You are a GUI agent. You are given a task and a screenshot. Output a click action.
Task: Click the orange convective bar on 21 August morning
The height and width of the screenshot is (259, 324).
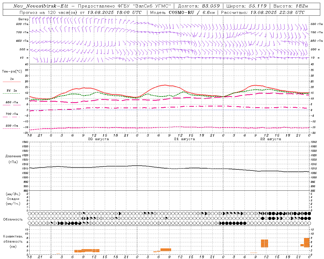(x=166, y=250)
